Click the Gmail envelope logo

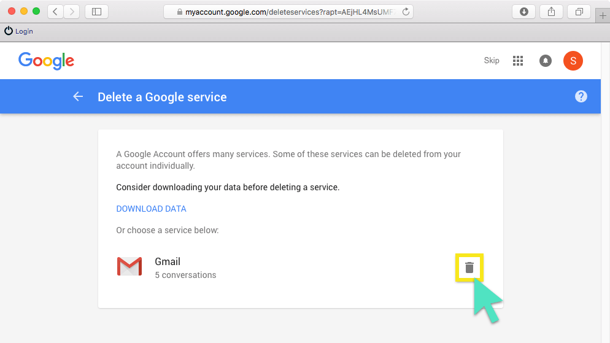pos(129,266)
